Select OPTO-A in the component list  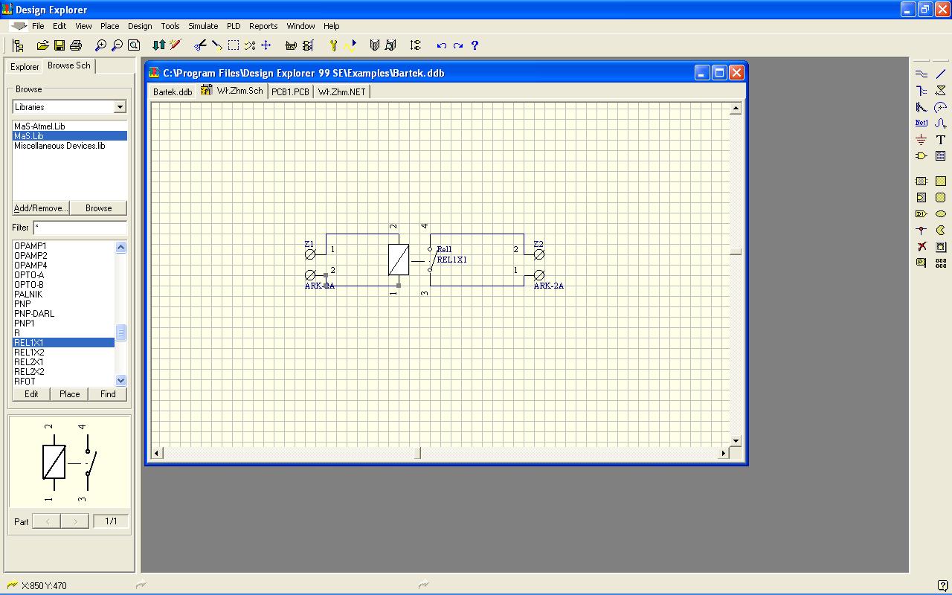[29, 275]
